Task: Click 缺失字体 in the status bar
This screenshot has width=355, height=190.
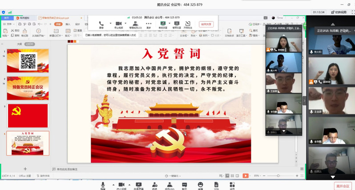Action: click(43, 176)
